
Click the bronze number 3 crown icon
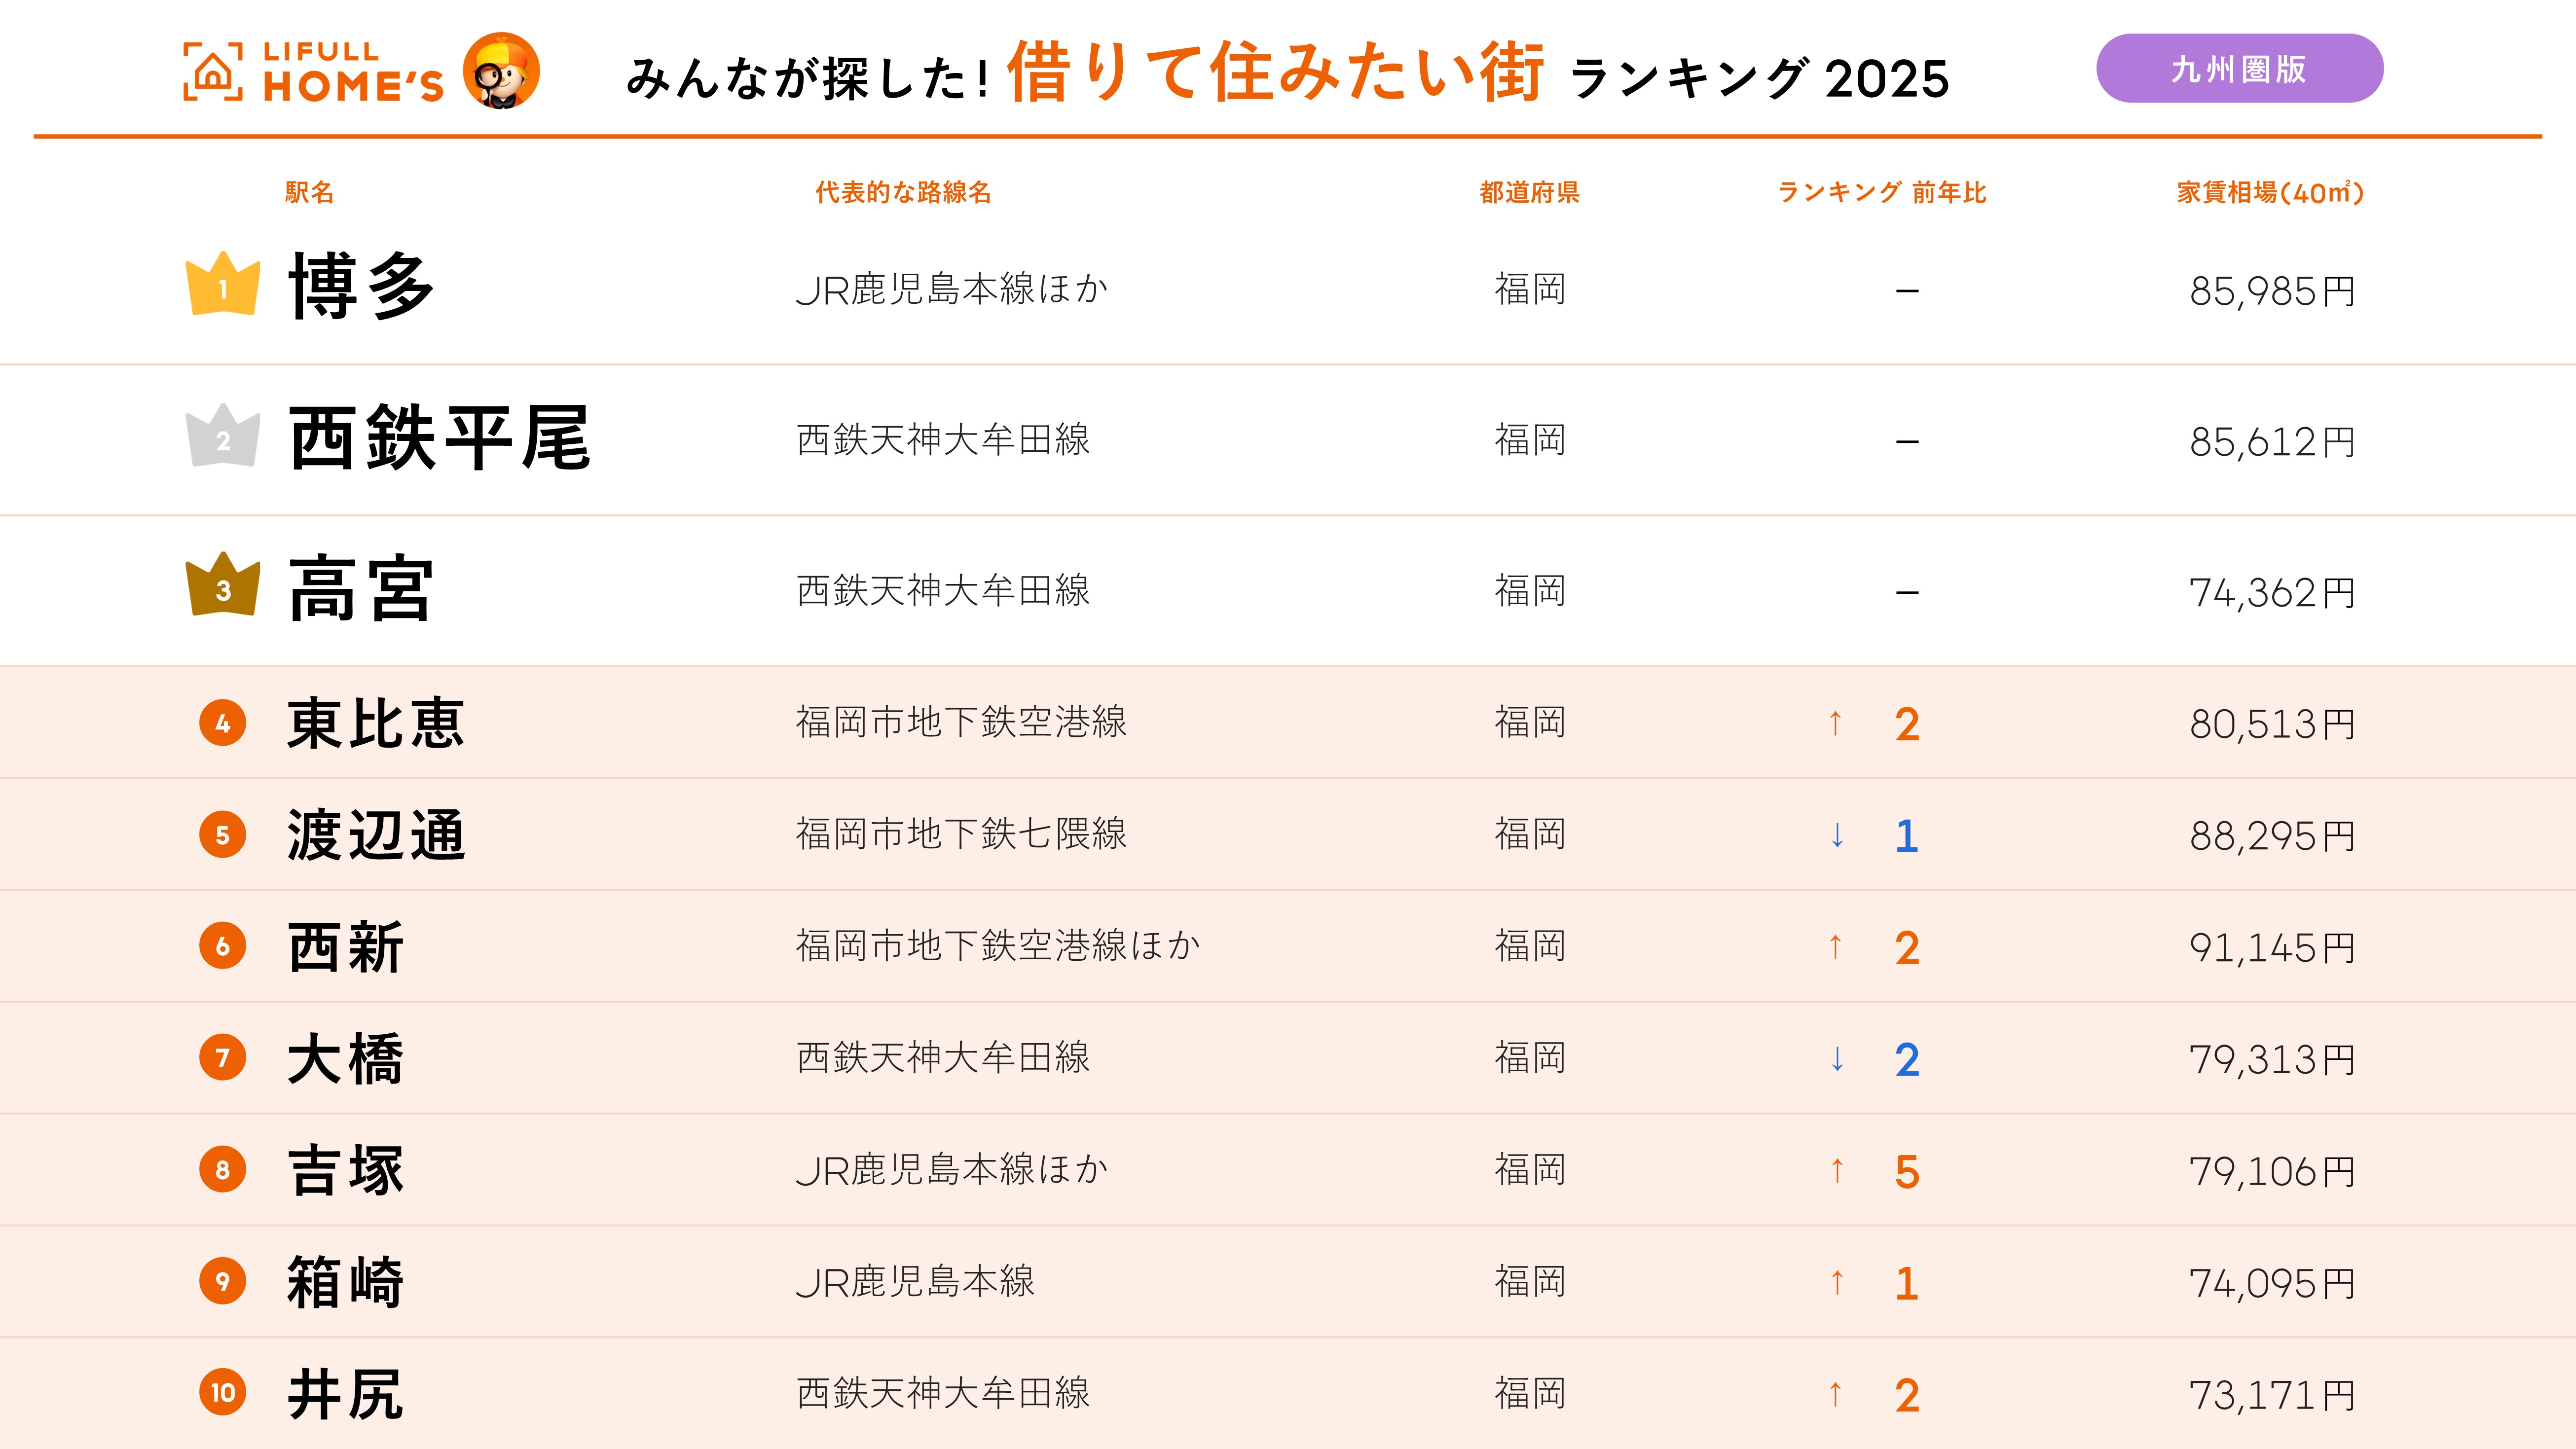coord(223,586)
